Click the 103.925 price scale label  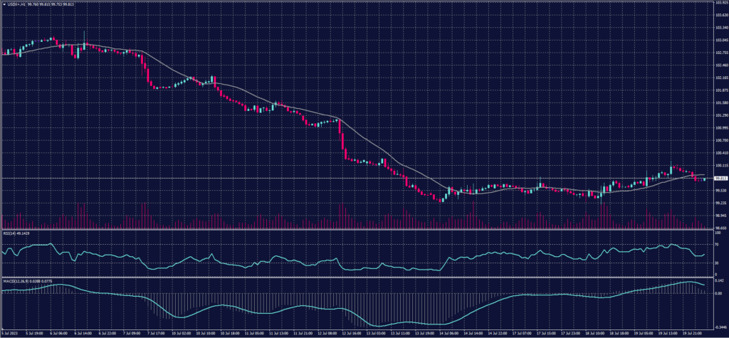pos(720,3)
